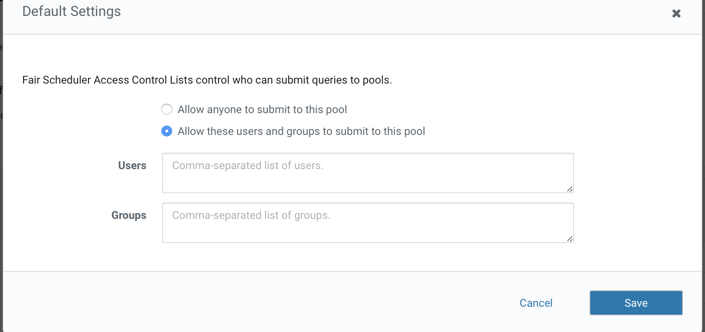Click the resize handle of Users textarea

tap(570, 190)
